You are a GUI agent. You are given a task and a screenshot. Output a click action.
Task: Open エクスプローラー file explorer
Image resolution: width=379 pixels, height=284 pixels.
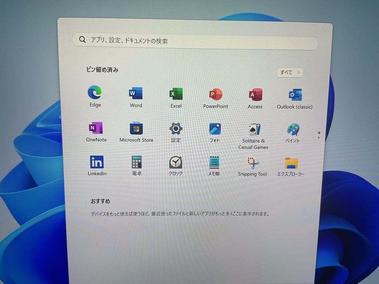(291, 163)
